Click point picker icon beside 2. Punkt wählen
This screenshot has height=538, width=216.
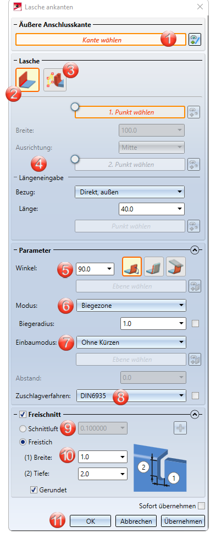pos(194,164)
